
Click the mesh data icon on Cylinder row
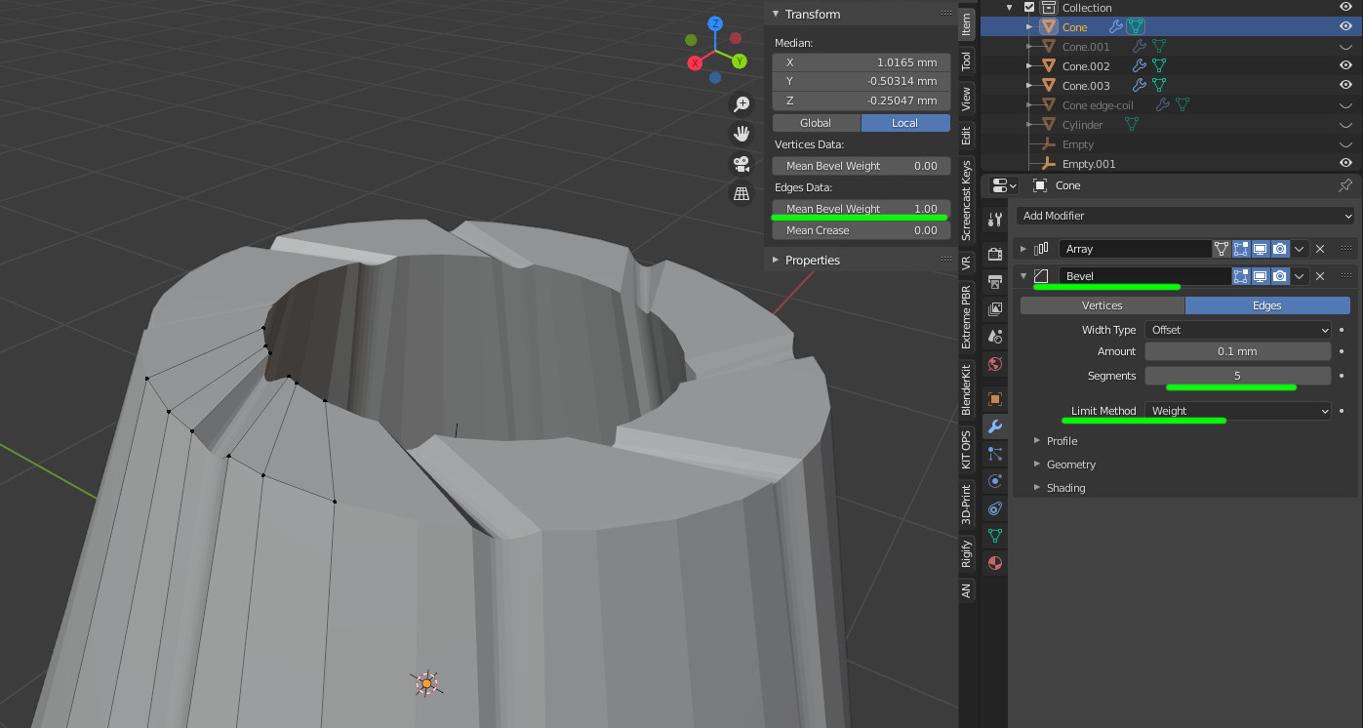pos(1132,125)
